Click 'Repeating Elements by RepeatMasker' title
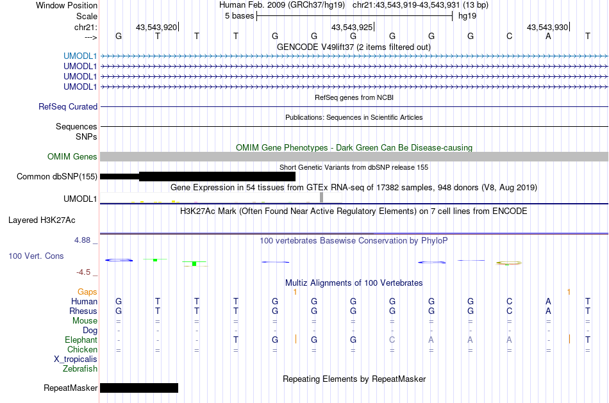Image resolution: width=609 pixels, height=403 pixels. (354, 379)
